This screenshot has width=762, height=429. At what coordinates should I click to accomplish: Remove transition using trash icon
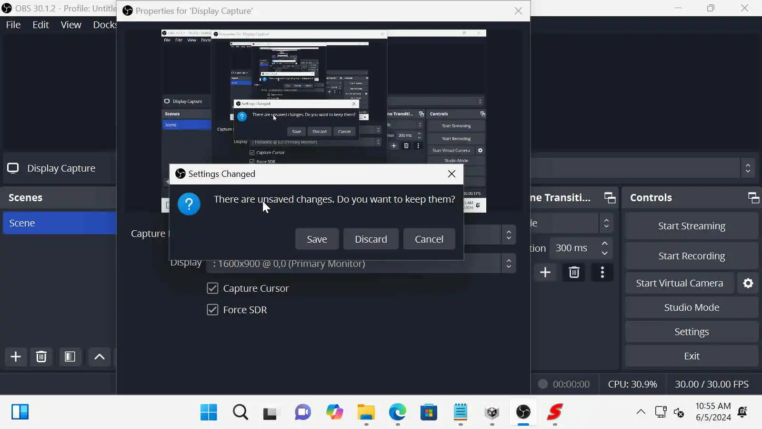(x=574, y=272)
